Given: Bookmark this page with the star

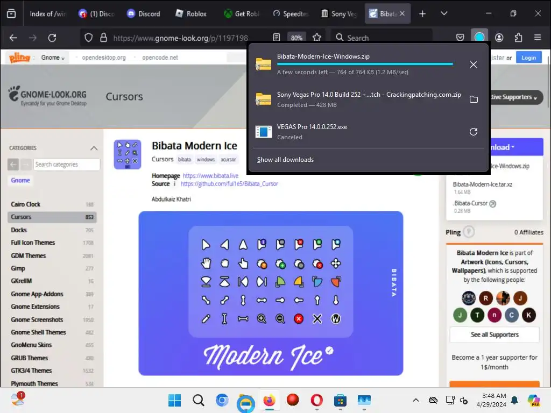Looking at the screenshot, I should (x=316, y=38).
